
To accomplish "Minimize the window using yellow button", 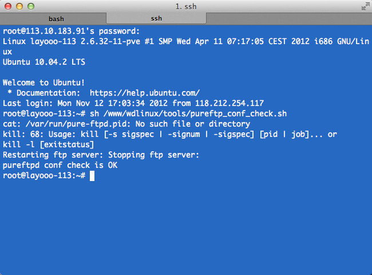I will click(19, 6).
